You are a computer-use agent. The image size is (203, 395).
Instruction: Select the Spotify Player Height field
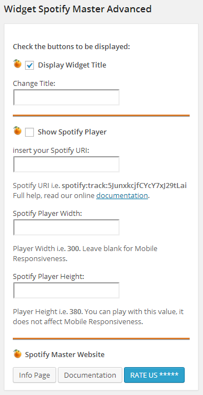(x=66, y=290)
